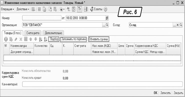Open the Советы tips button
The height and width of the screenshot is (97, 185).
[96, 9]
